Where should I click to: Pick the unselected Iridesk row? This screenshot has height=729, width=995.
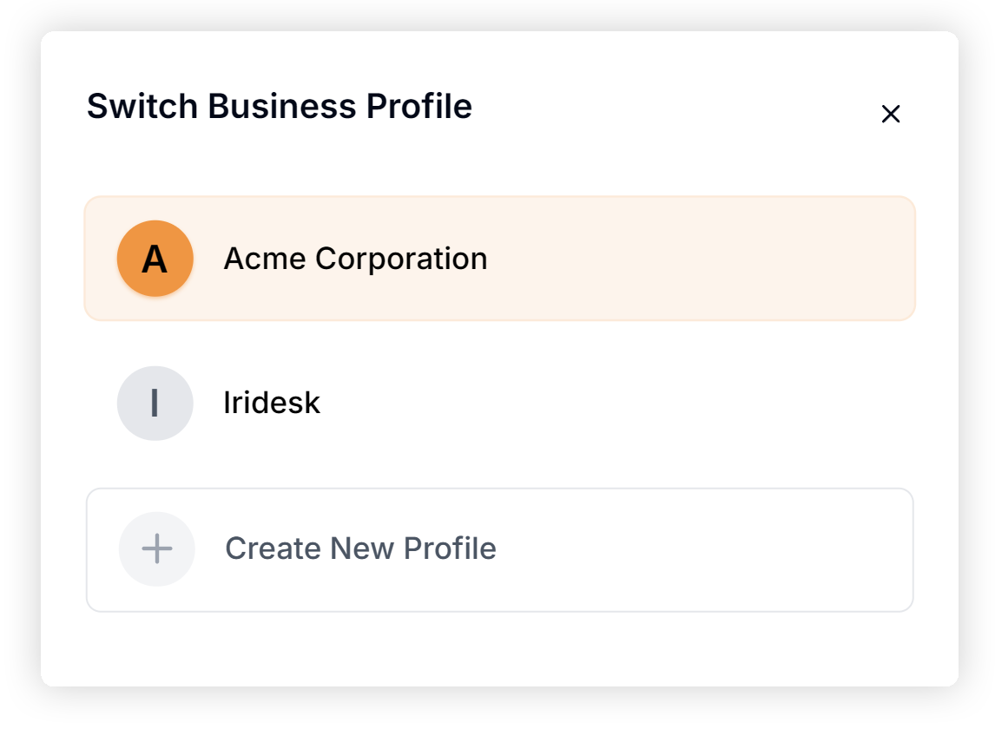coord(608,404)
